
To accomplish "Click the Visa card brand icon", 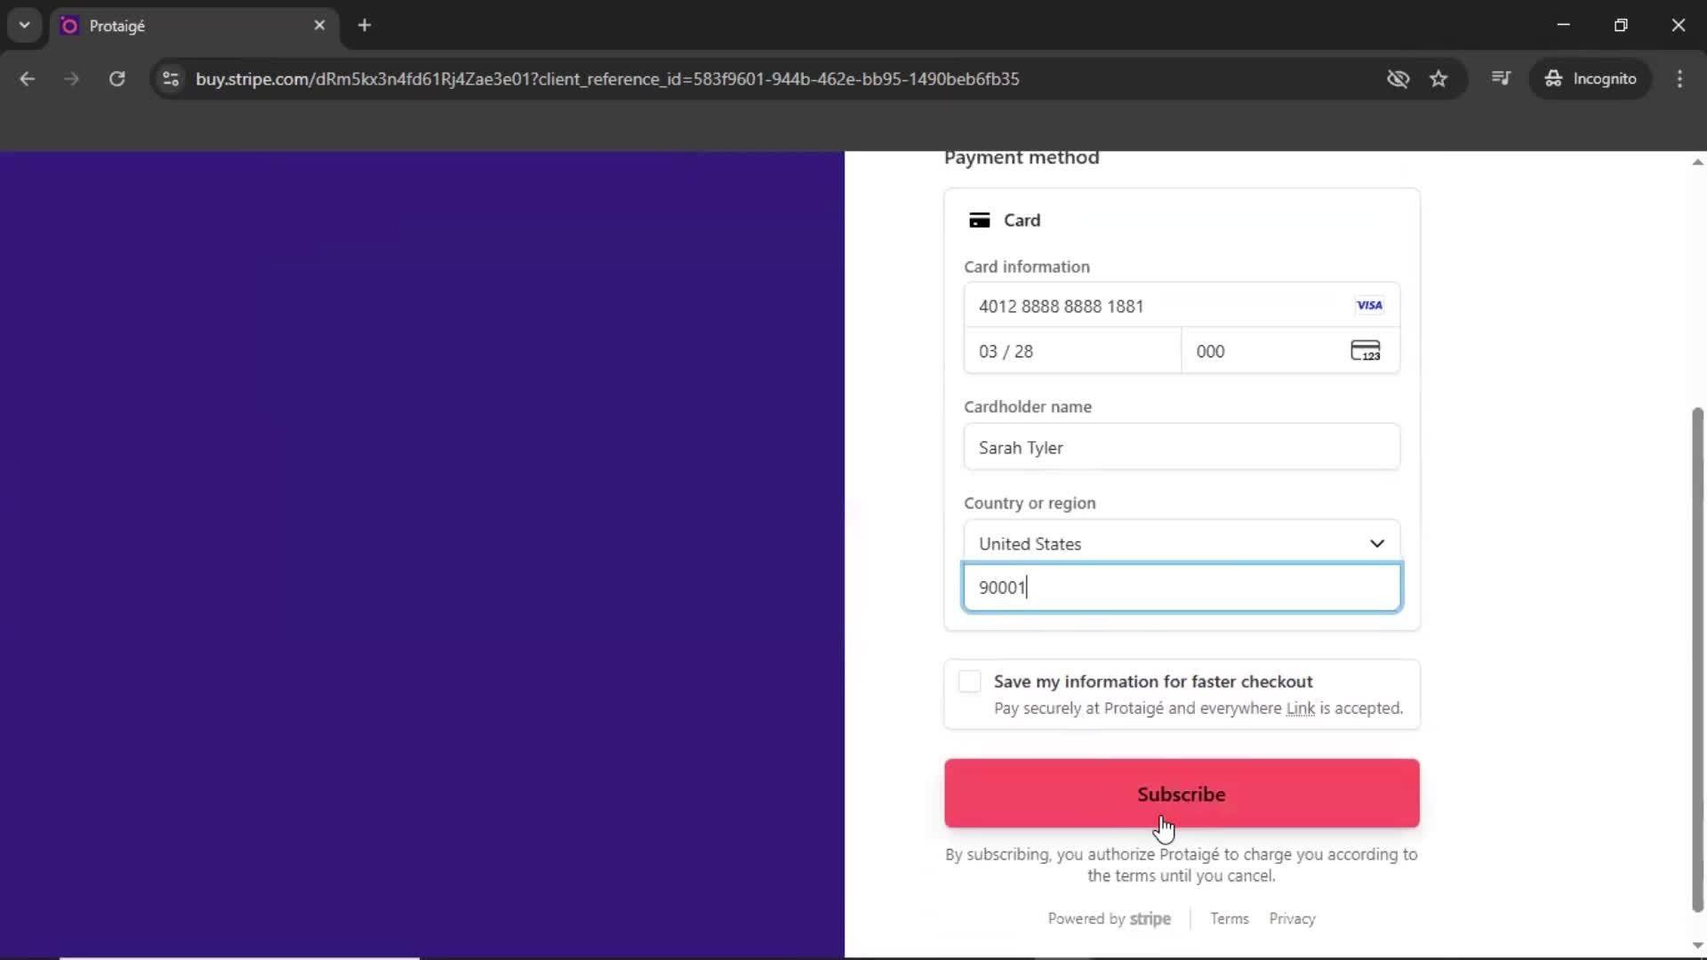I will pyautogui.click(x=1369, y=305).
